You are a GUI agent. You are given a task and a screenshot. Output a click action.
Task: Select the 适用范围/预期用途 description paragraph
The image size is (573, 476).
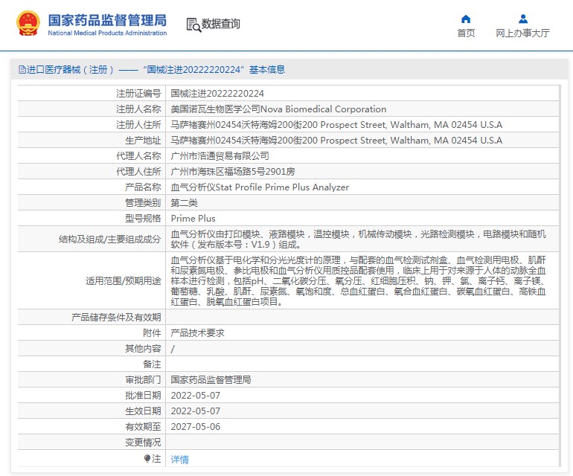(358, 281)
